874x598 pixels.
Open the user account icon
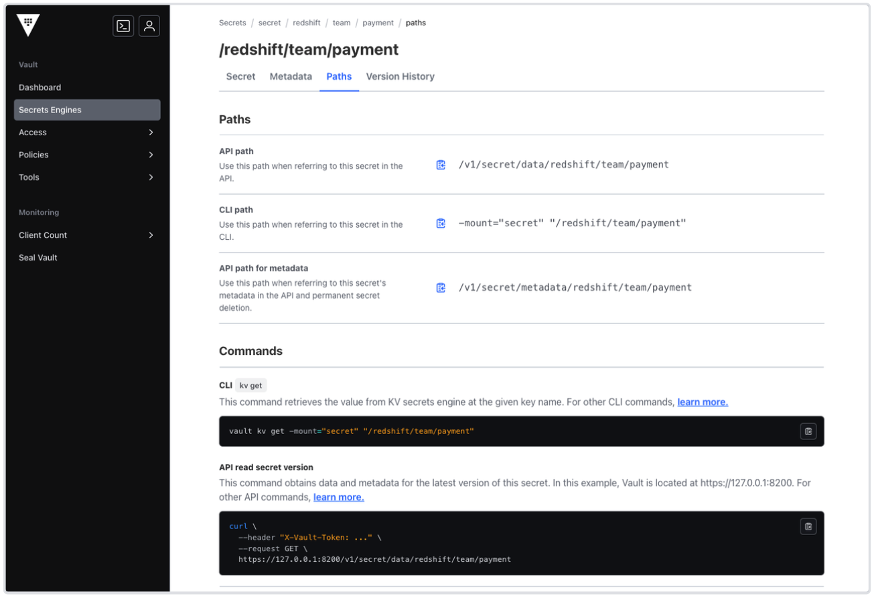(x=149, y=26)
